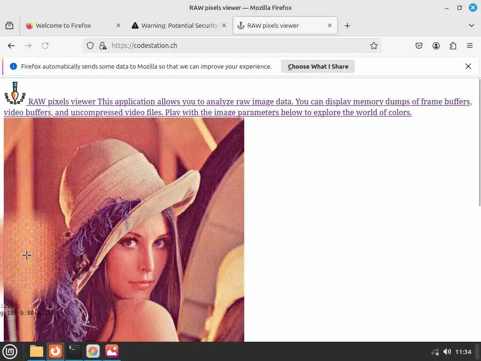
Task: Click the info icon in notification bar
Action: [13, 66]
